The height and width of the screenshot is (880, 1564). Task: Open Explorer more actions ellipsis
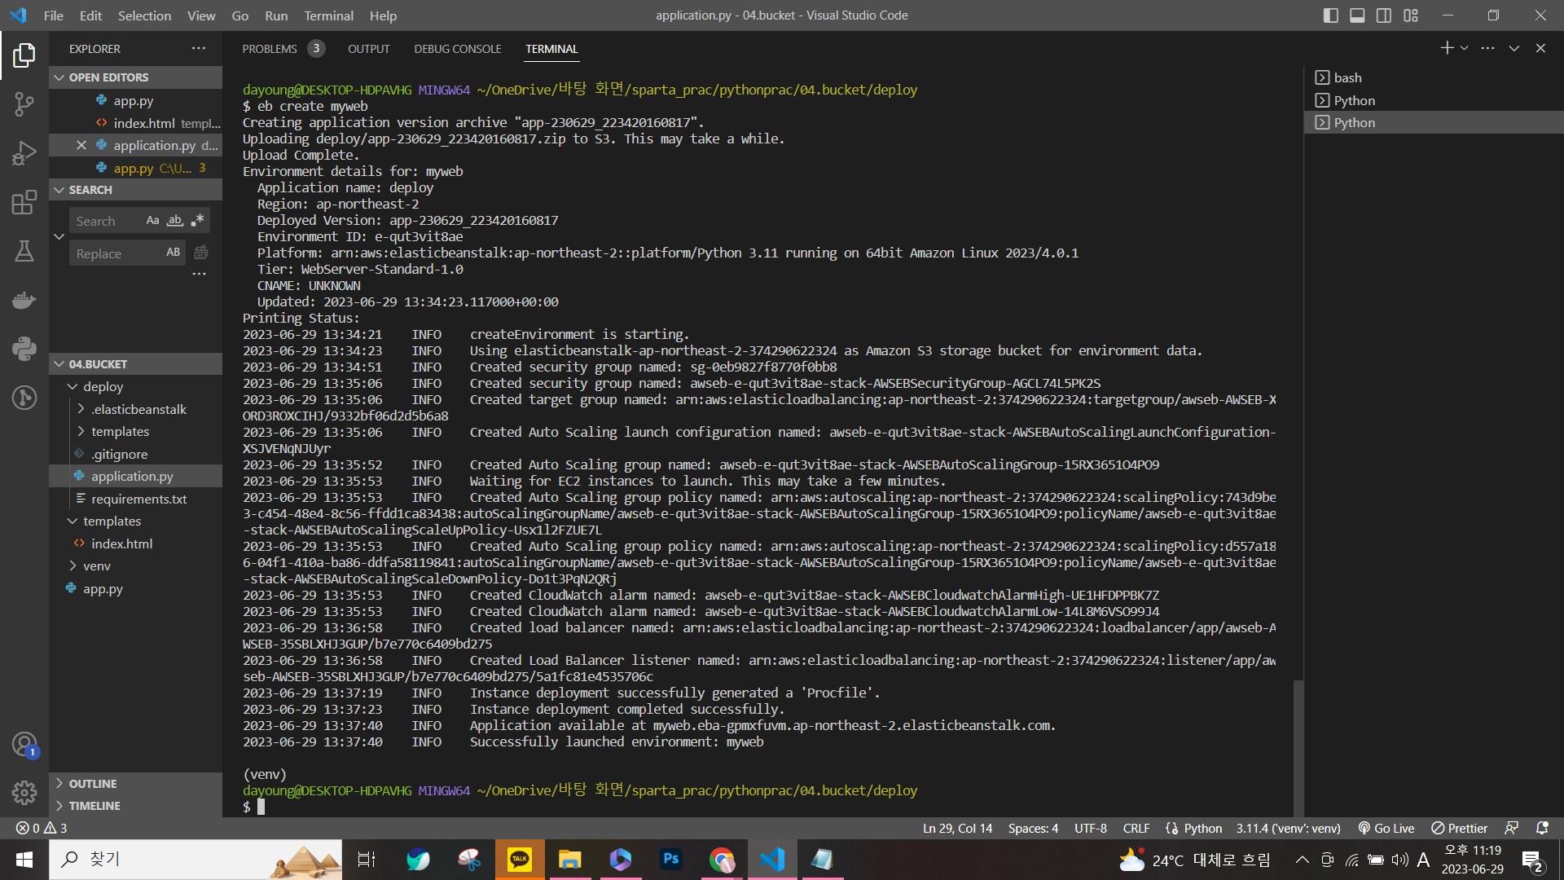point(199,48)
